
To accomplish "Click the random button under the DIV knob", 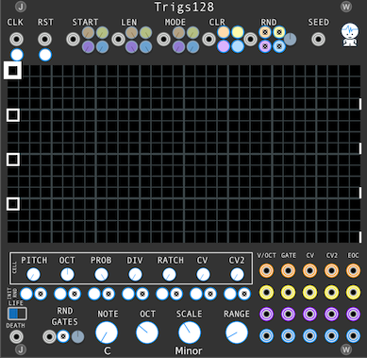I will pyautogui.click(x=142, y=294).
